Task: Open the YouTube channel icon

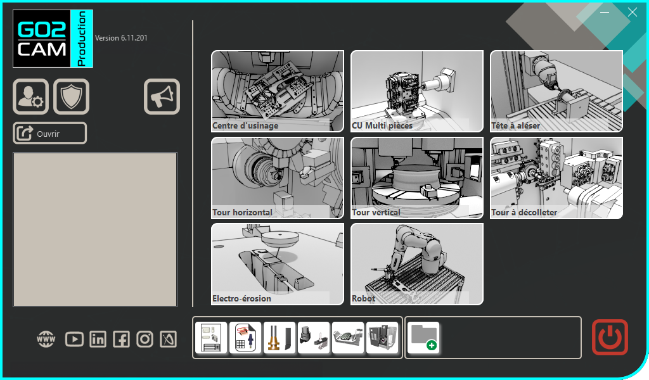Action: click(74, 338)
